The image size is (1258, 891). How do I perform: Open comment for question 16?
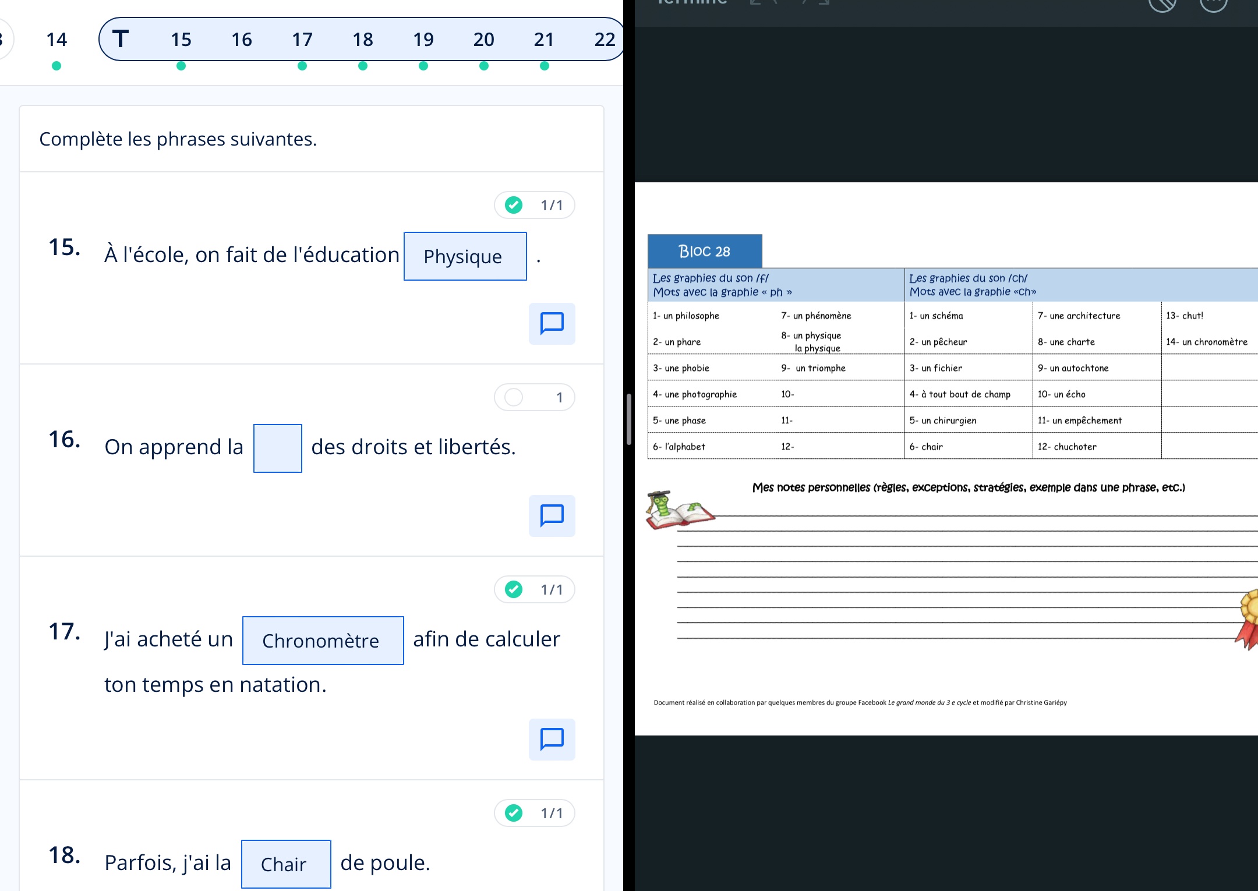click(552, 515)
